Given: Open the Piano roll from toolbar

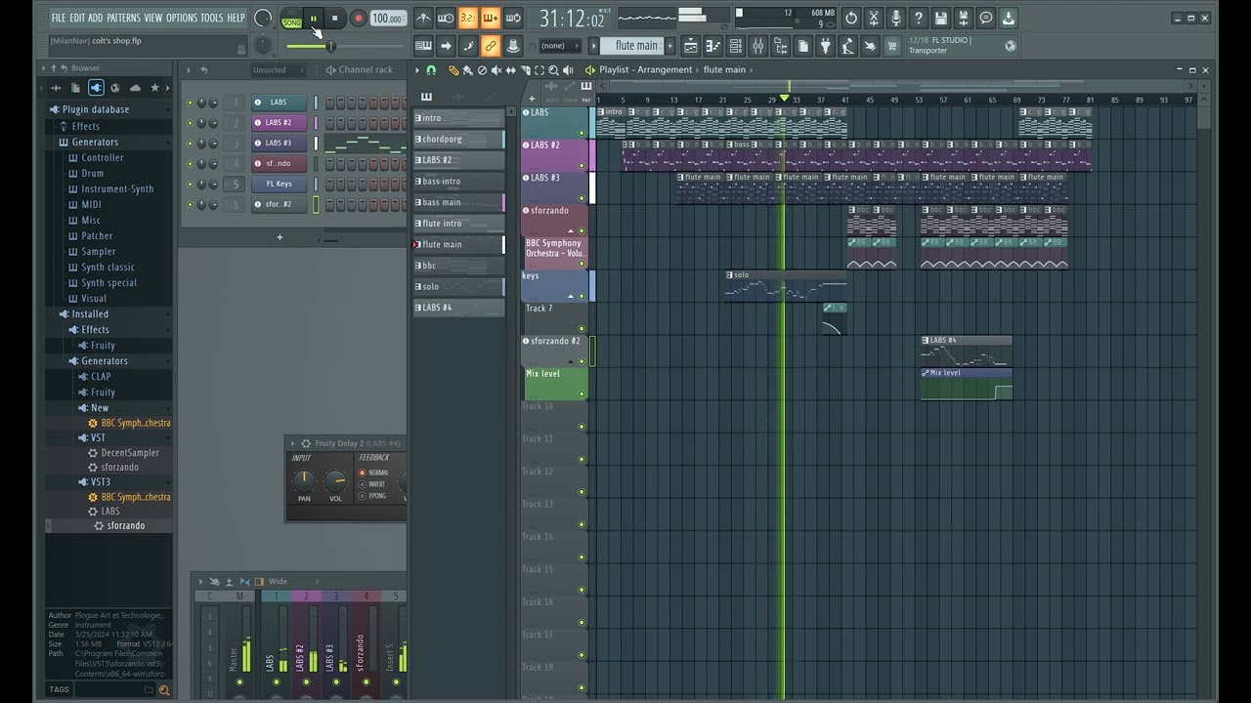Looking at the screenshot, I should point(712,46).
